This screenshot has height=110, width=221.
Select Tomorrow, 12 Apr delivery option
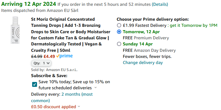pyautogui.click(x=119, y=32)
